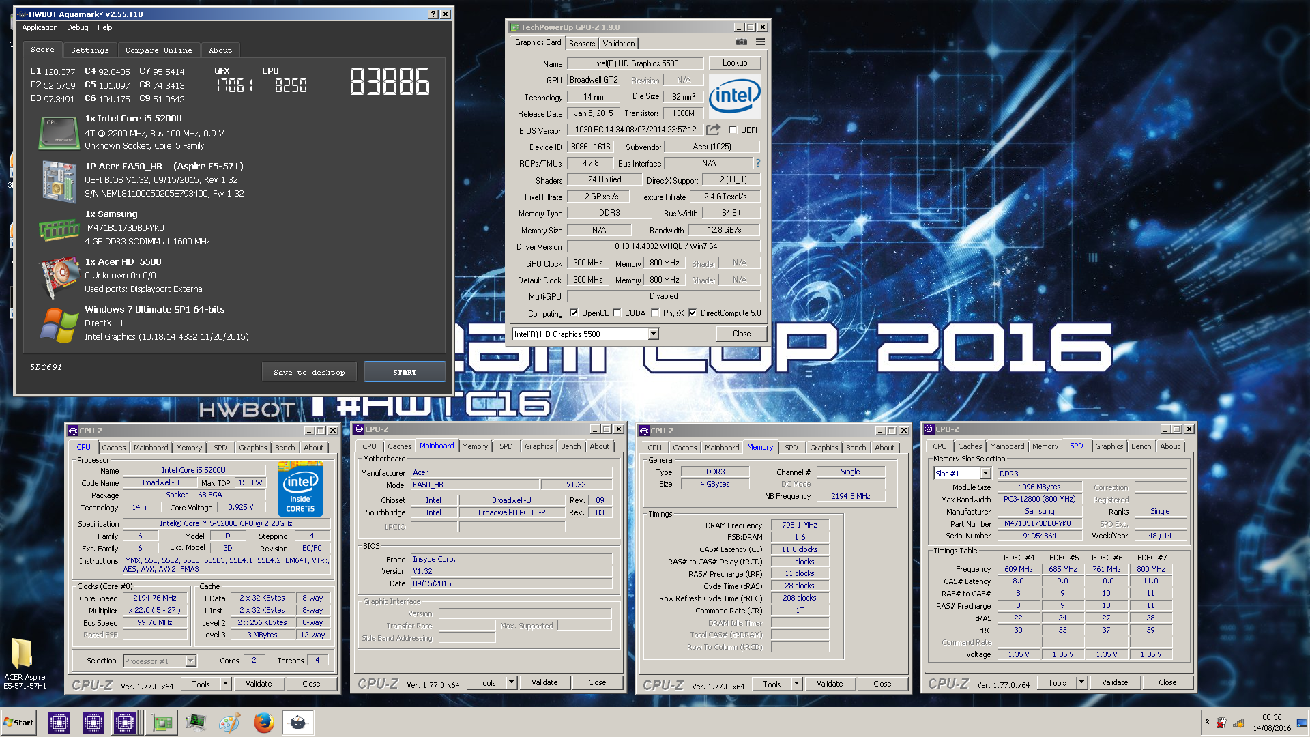Viewport: 1310px width, 737px height.
Task: Expand Tools arrow in CPU-Z SPD window
Action: [1081, 682]
